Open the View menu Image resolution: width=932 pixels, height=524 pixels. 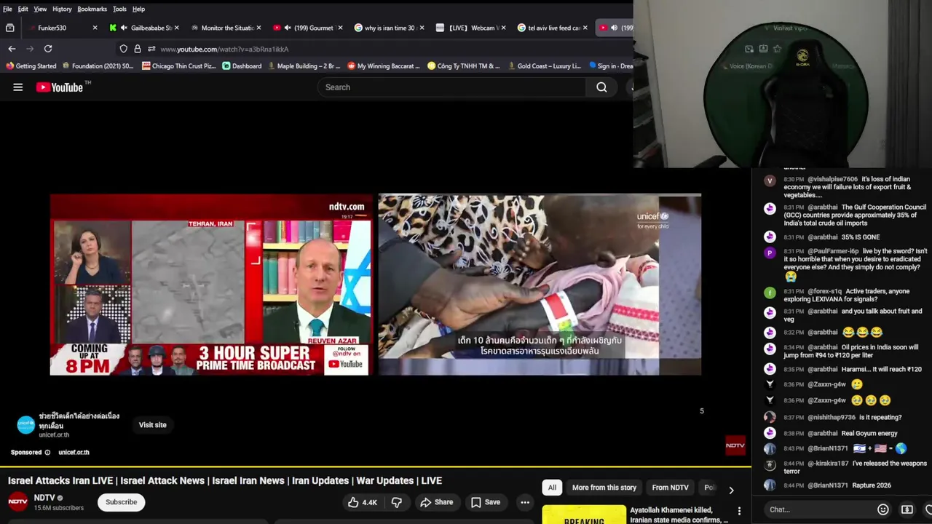(x=40, y=9)
